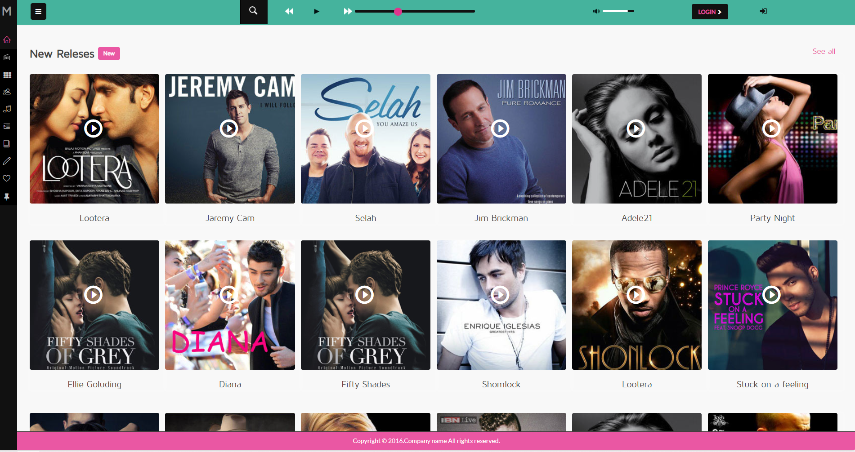Click the sign-in arrow icon

(x=763, y=11)
